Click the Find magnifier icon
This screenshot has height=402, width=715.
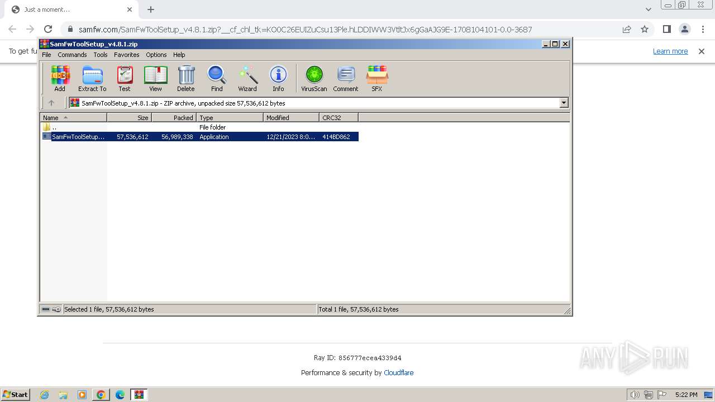217,78
